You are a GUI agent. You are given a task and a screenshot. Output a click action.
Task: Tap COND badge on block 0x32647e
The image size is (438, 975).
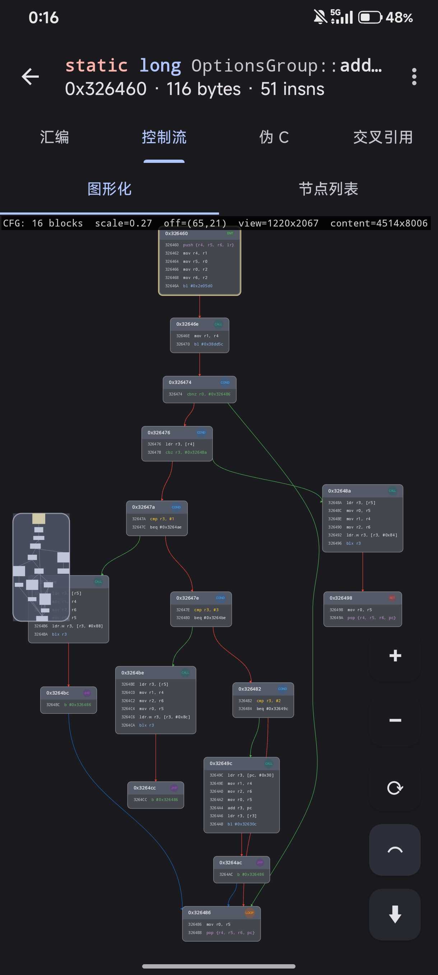(220, 598)
